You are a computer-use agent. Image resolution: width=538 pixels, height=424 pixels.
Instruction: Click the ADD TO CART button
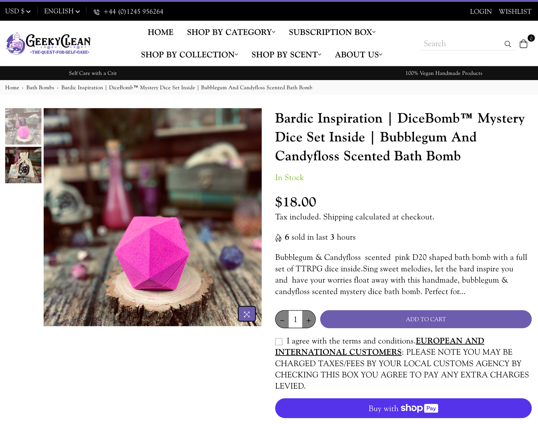pos(426,319)
